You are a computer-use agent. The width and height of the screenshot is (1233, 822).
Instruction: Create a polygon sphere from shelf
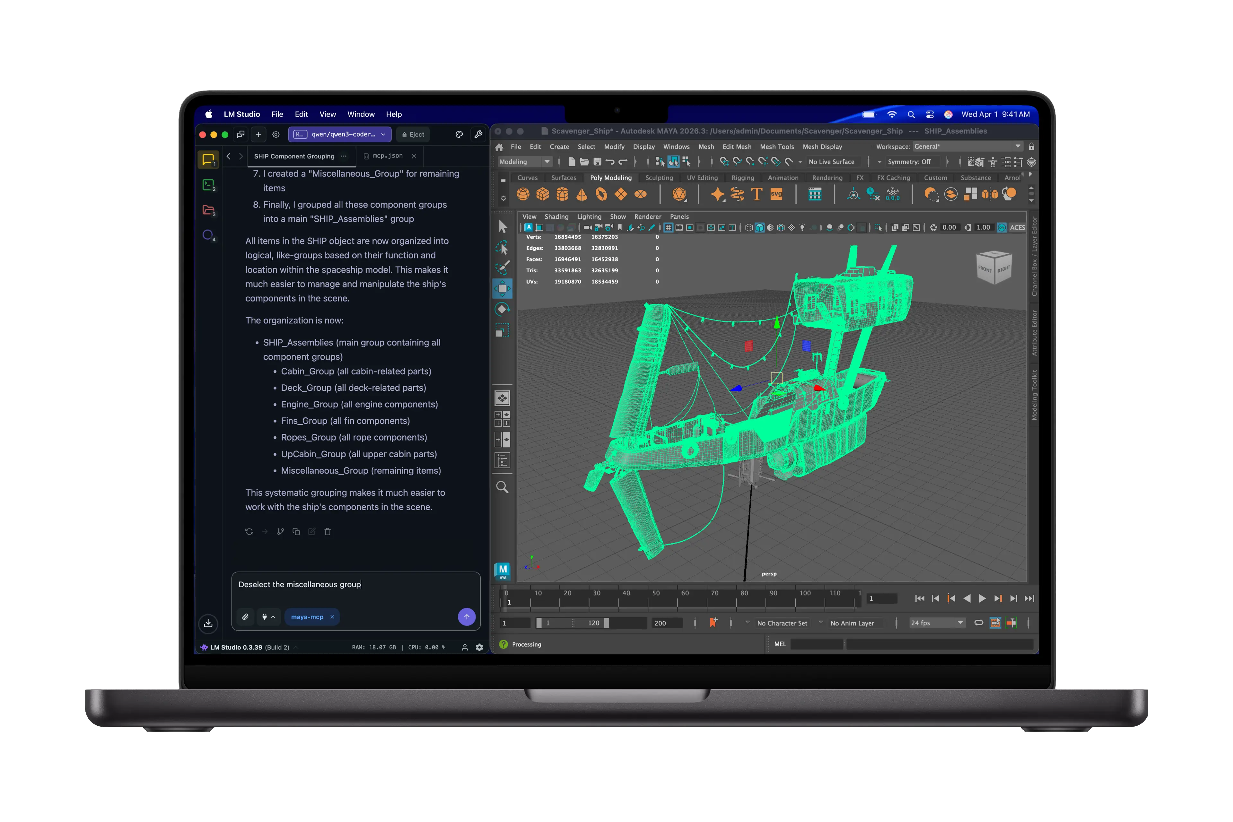pyautogui.click(x=523, y=195)
